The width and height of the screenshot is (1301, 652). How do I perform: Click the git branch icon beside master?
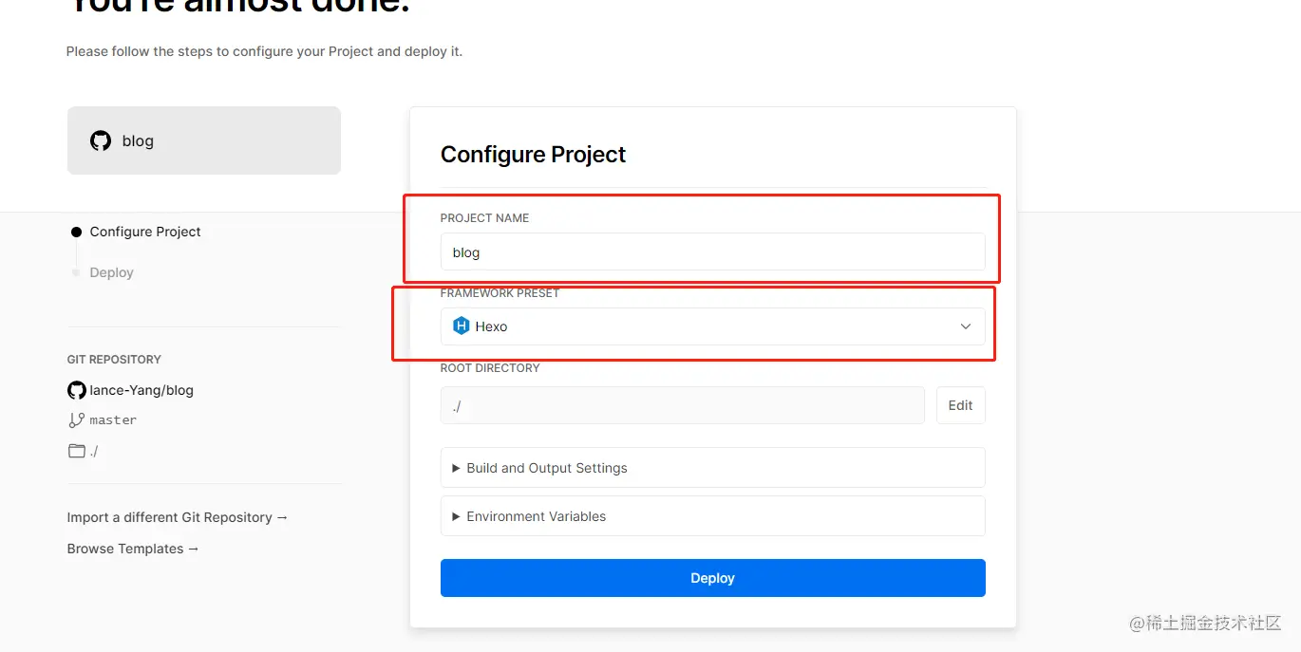pos(77,419)
